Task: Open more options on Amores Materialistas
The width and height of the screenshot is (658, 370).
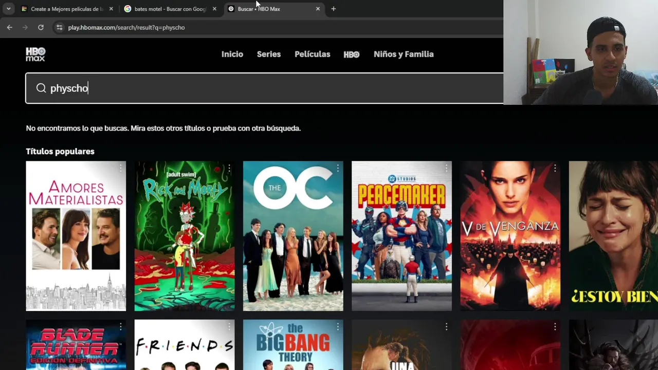Action: coord(121,168)
